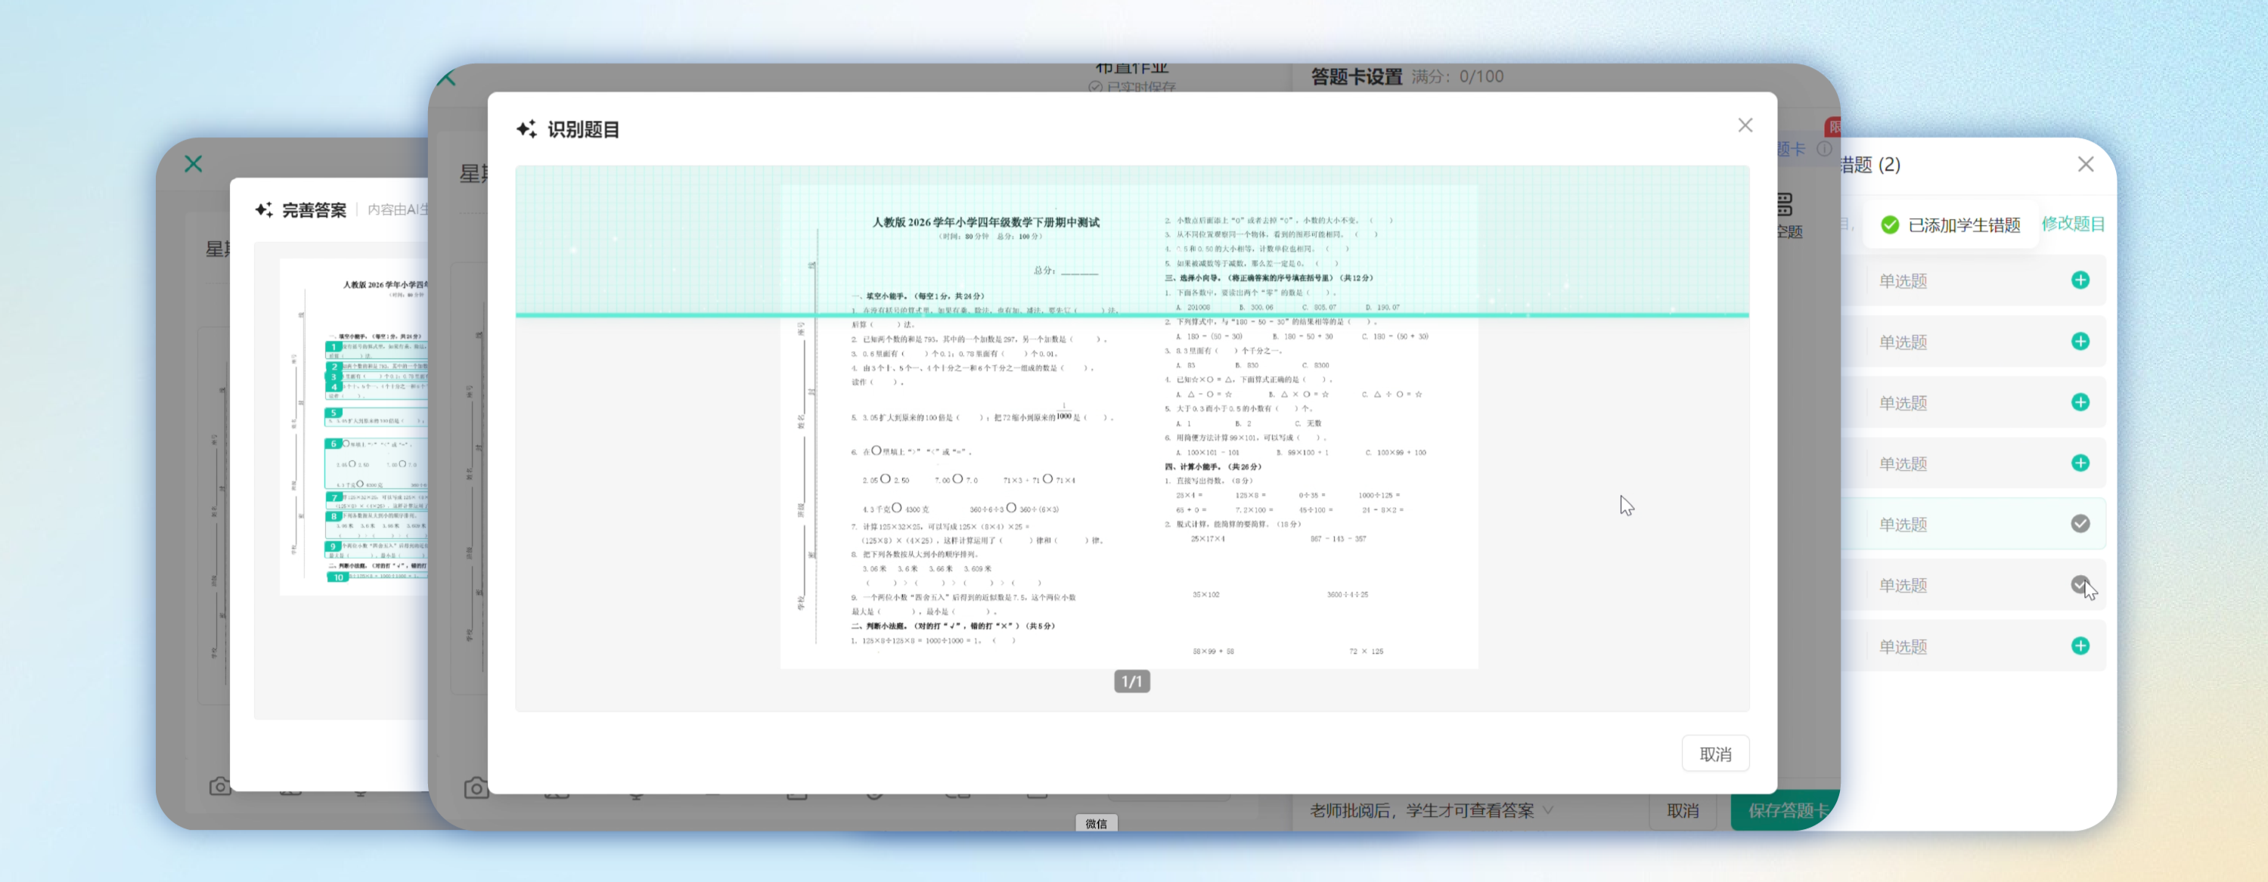Screen dimensions: 2268x882
Task: Click the info icon beside 题卡
Action: click(x=1823, y=149)
